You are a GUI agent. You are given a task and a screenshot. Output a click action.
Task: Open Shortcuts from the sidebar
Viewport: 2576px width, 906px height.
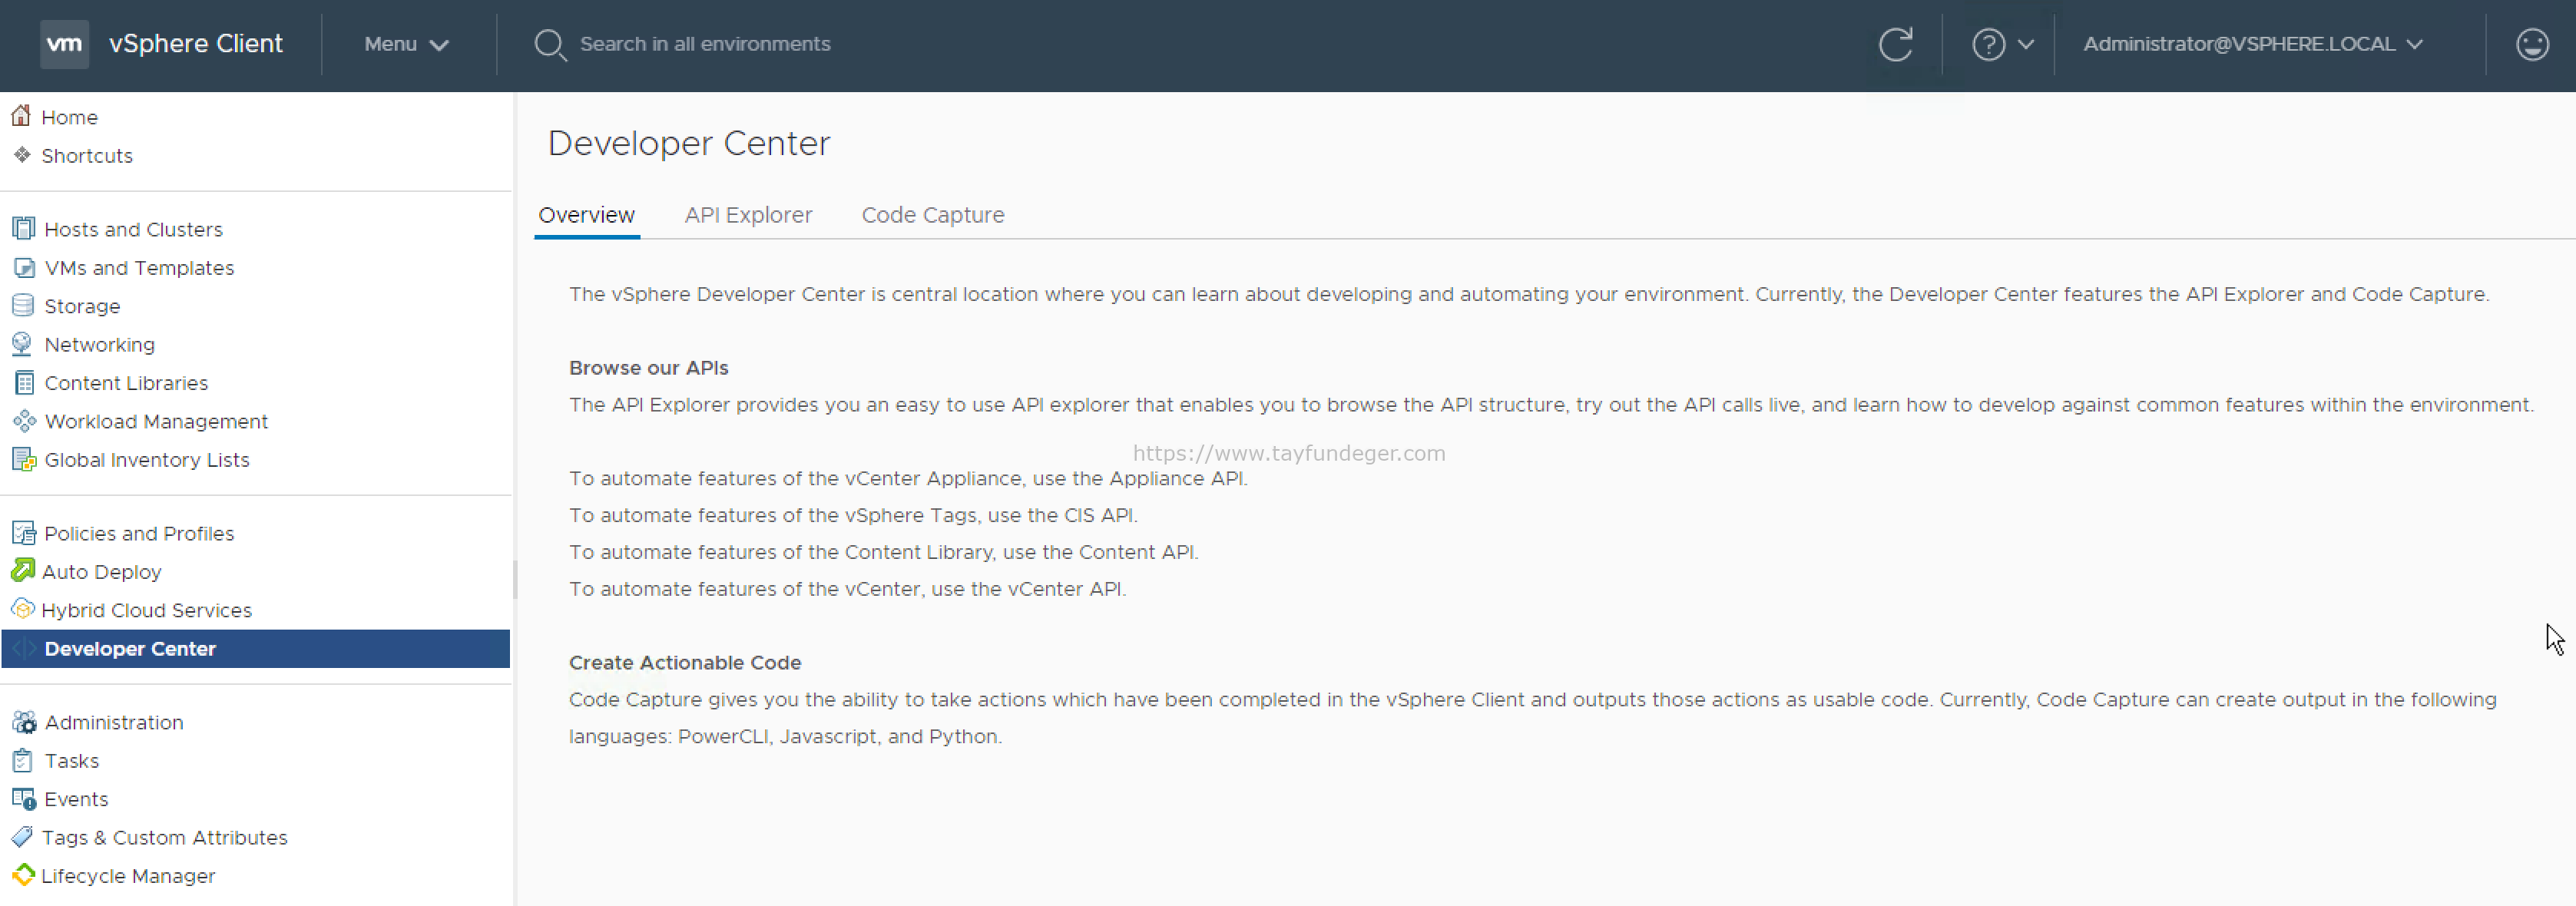(87, 156)
